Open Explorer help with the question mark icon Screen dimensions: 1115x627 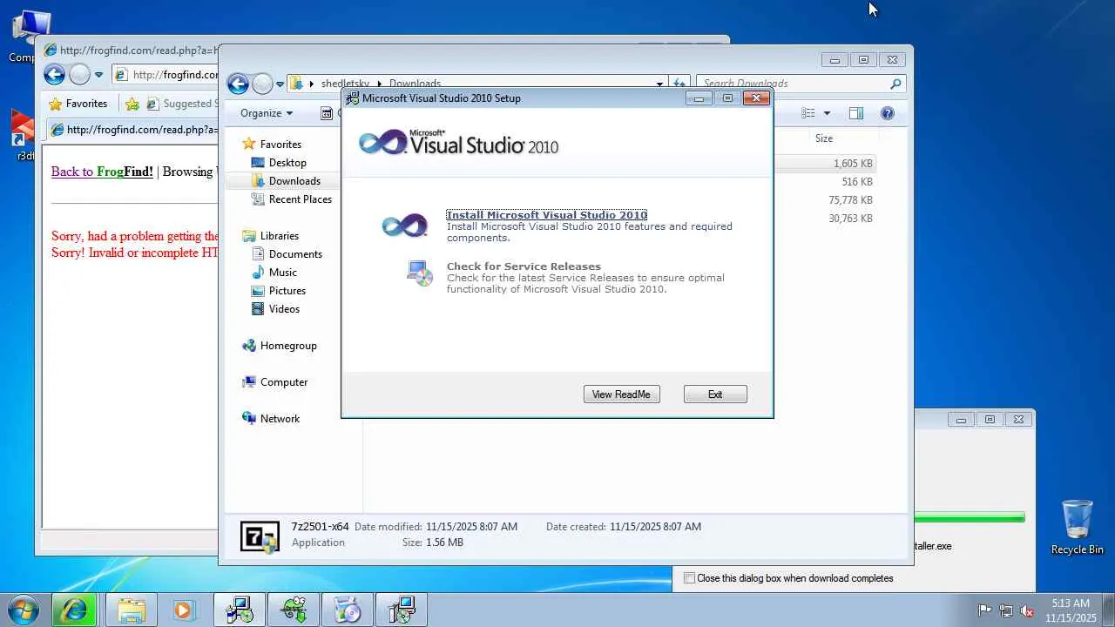(888, 113)
